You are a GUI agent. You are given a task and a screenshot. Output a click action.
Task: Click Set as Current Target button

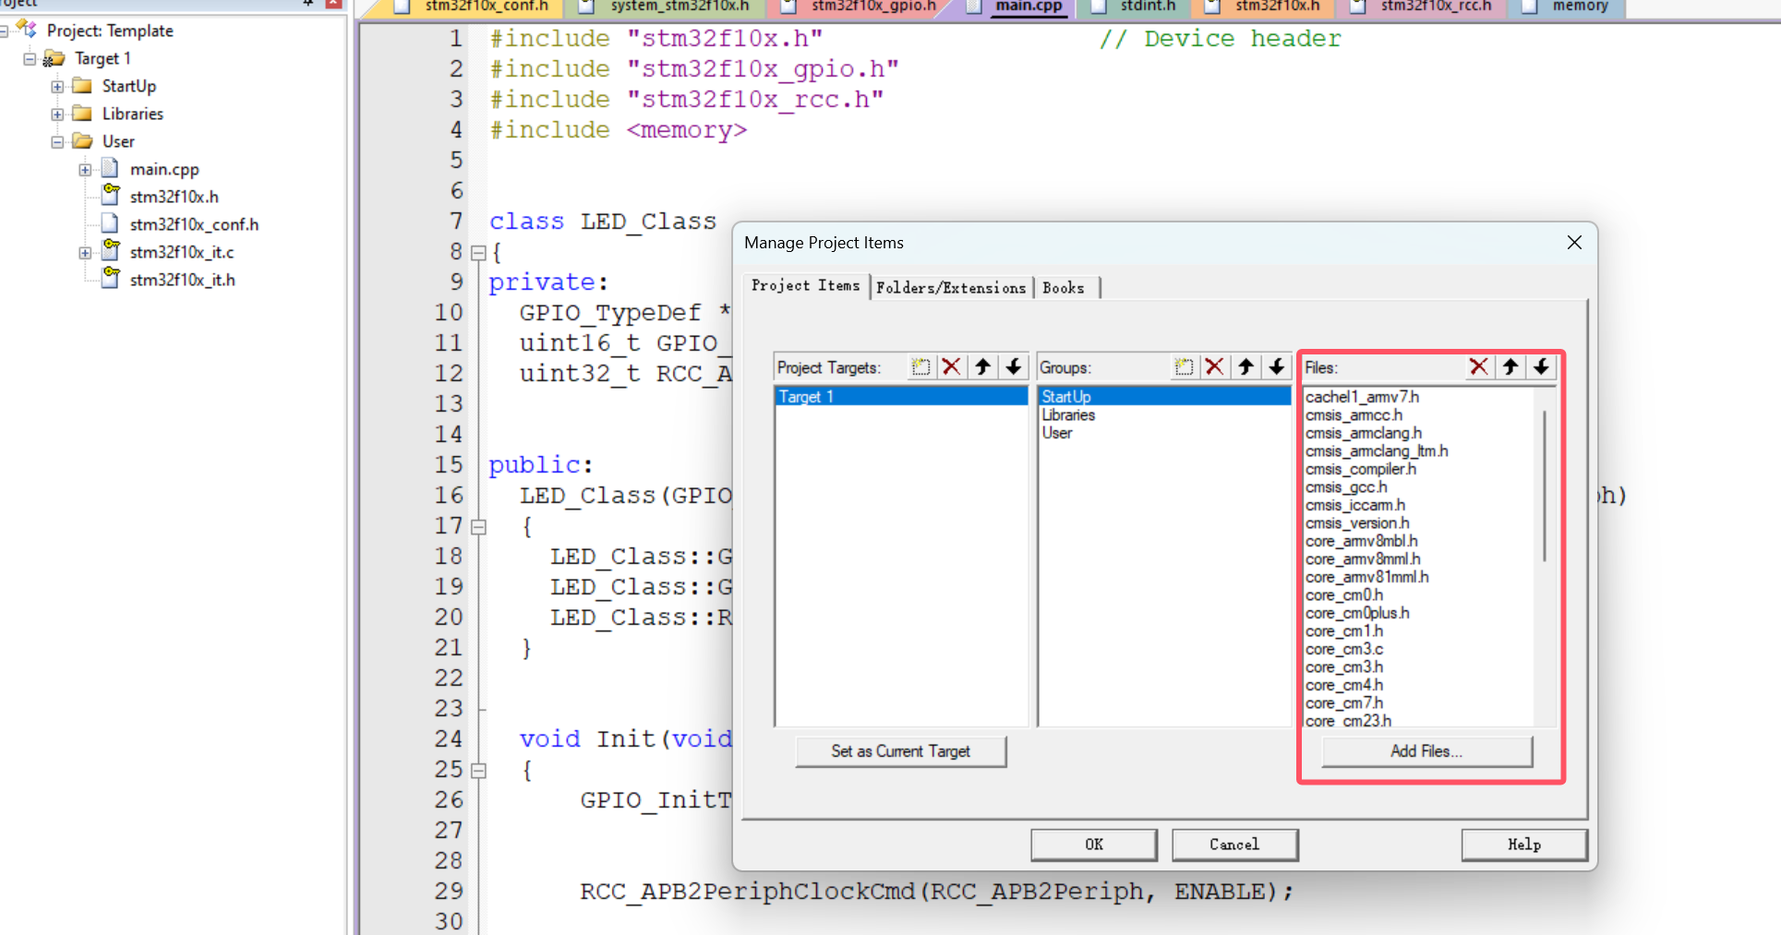[x=901, y=751]
